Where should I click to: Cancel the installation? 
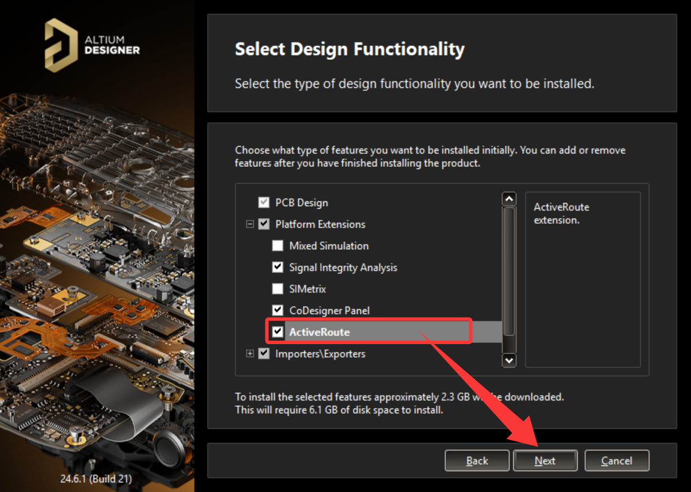click(617, 460)
